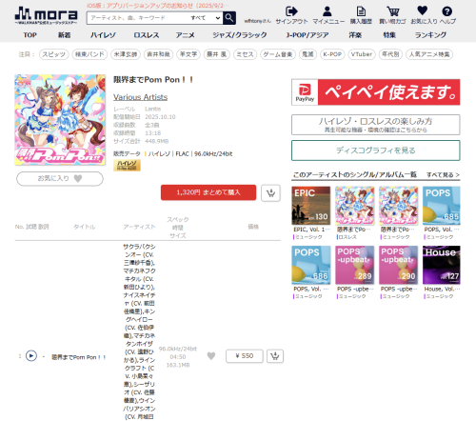This screenshot has width=476, height=421.
Task: Click the ゲーム音楽 tag
Action: (278, 54)
